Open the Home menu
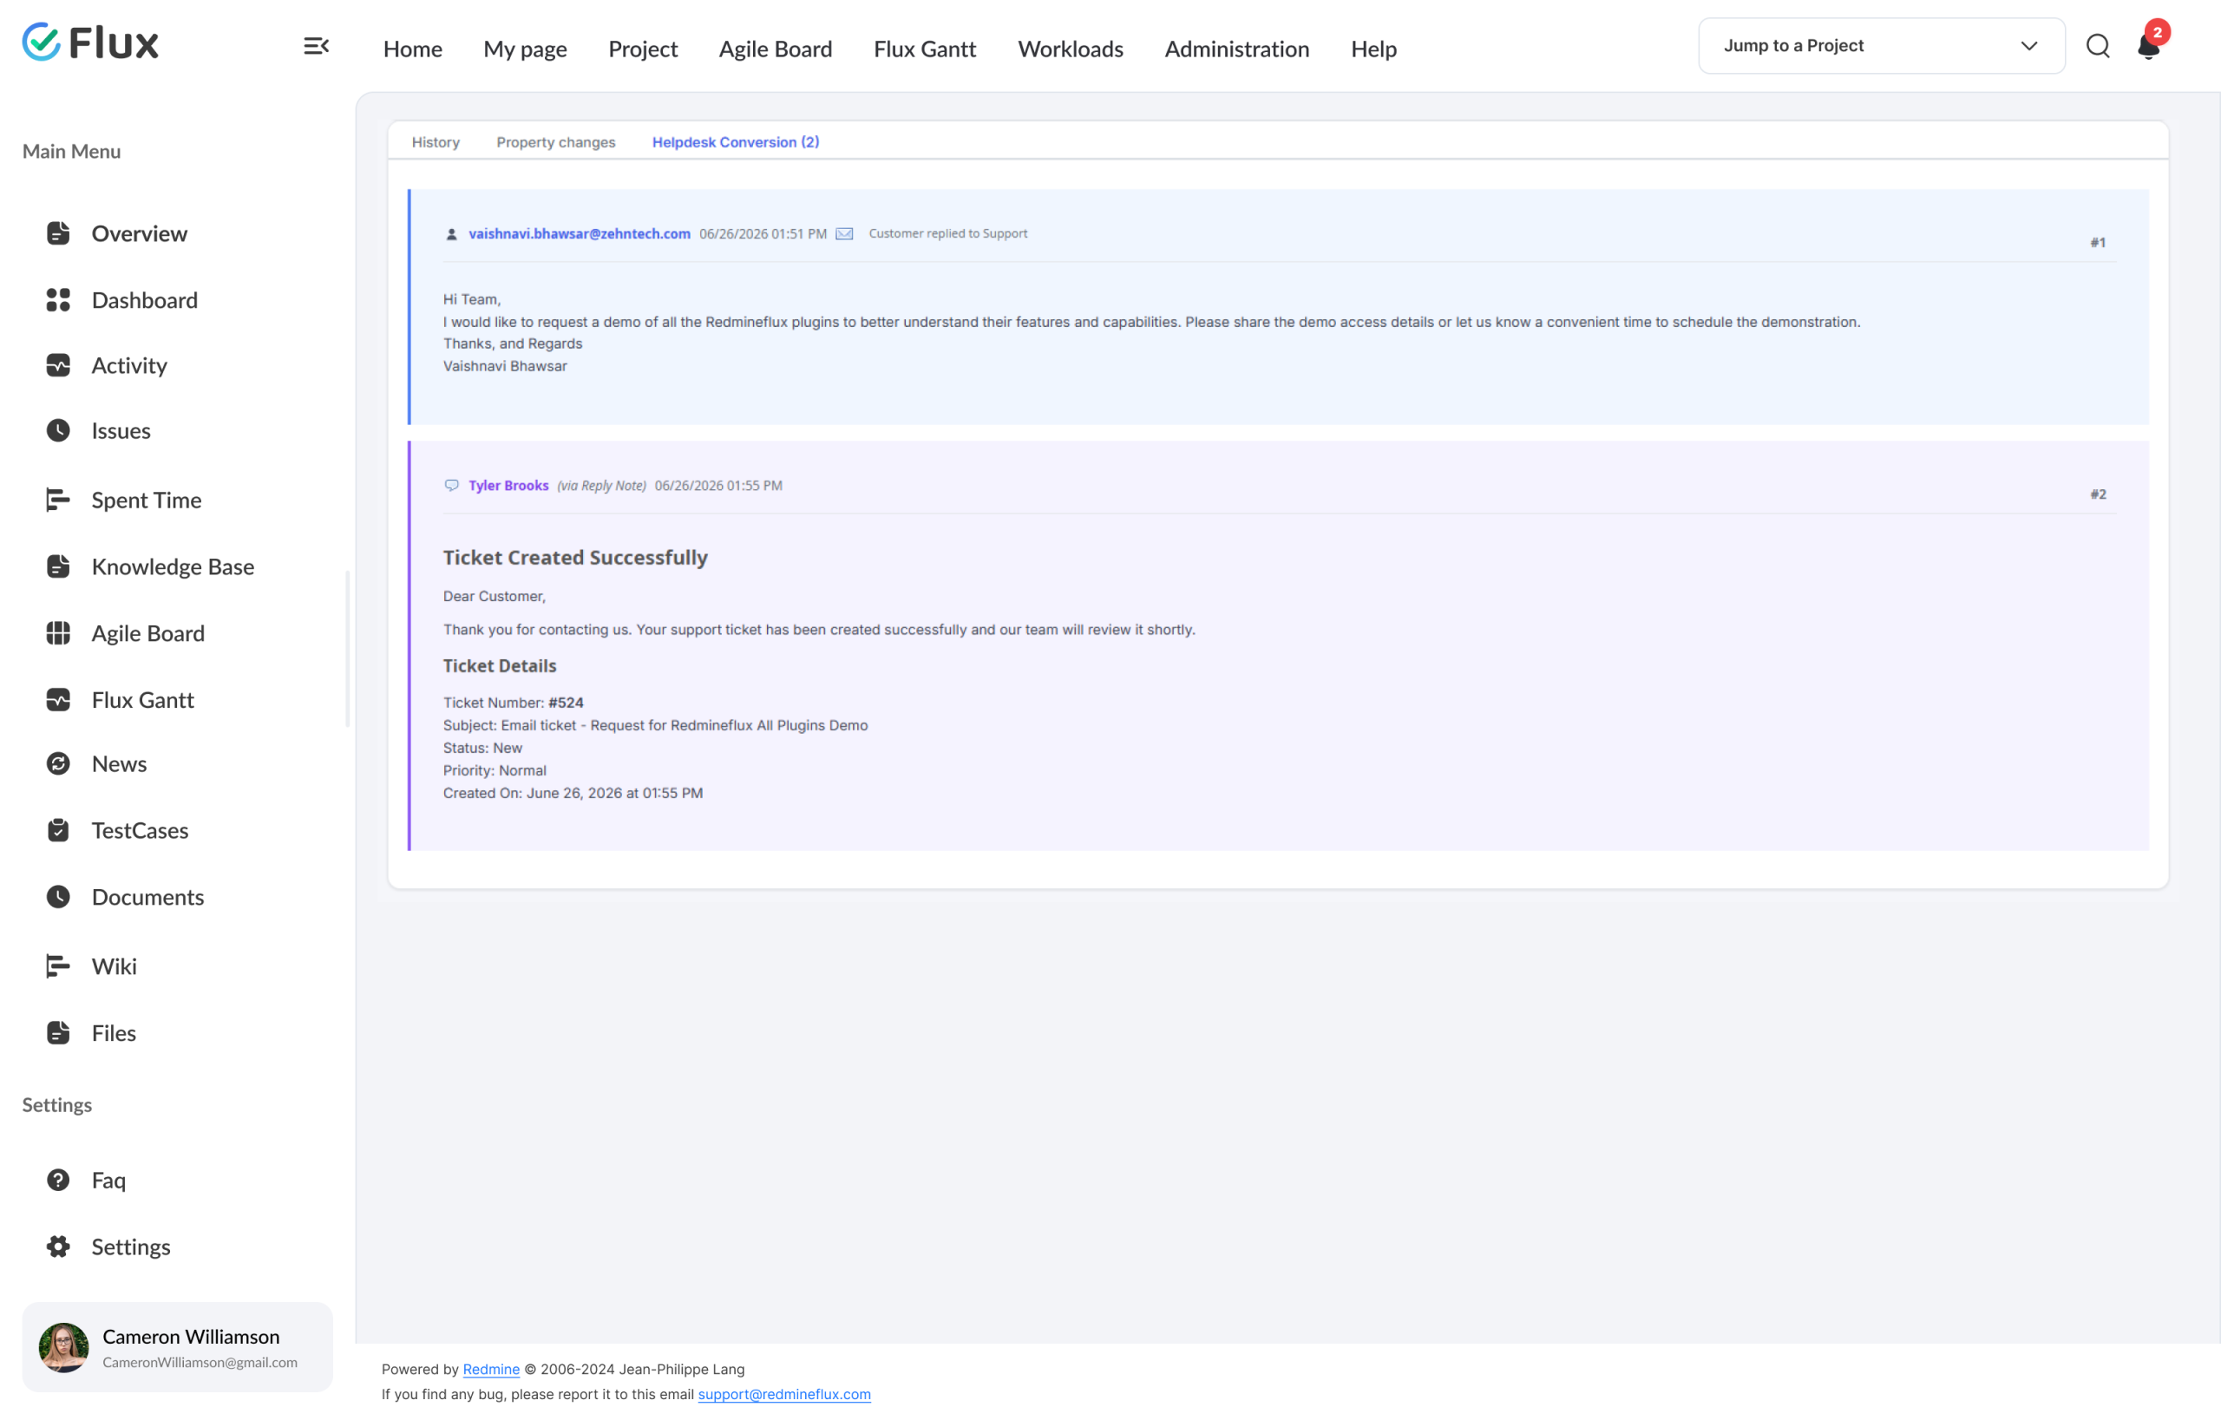 (412, 49)
